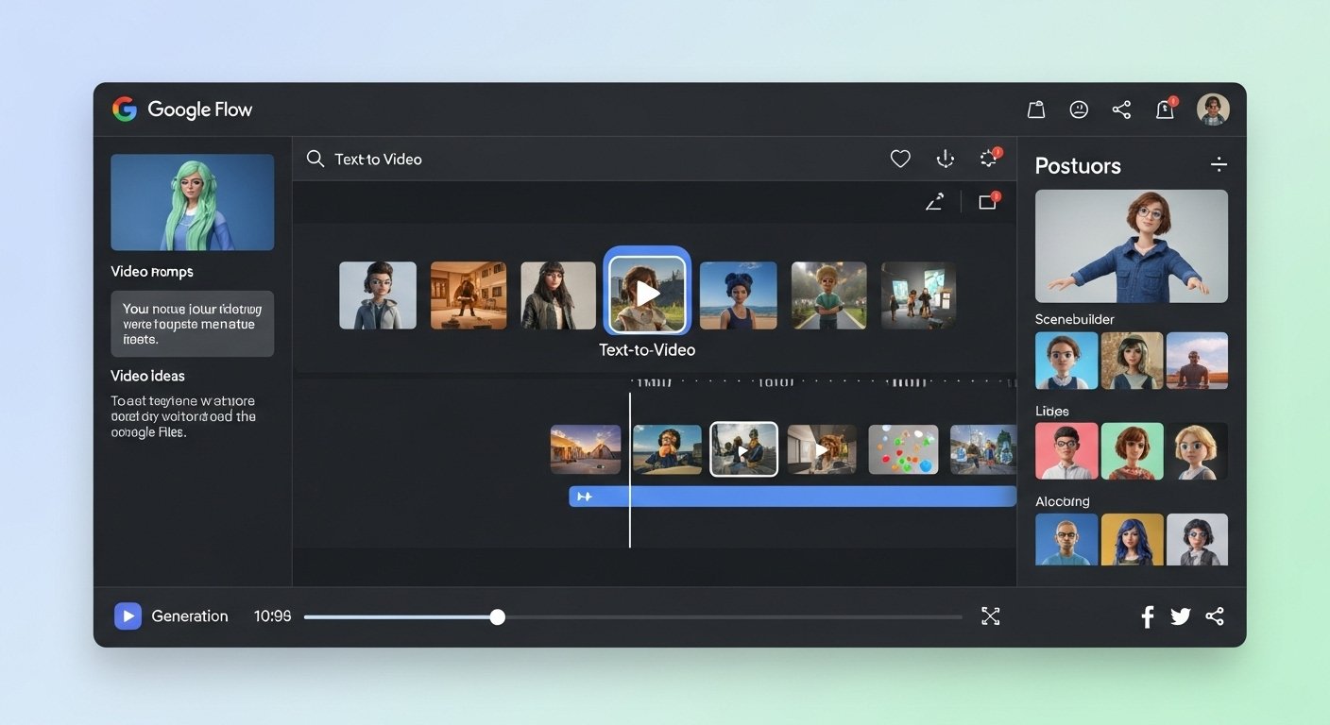Collapse the Postuors panel
Viewport: 1330px width, 725px height.
tap(1219, 165)
